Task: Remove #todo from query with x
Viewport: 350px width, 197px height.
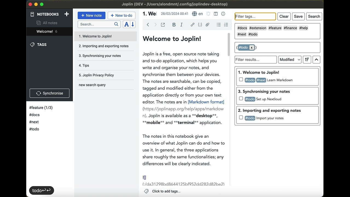Action: (x=252, y=47)
